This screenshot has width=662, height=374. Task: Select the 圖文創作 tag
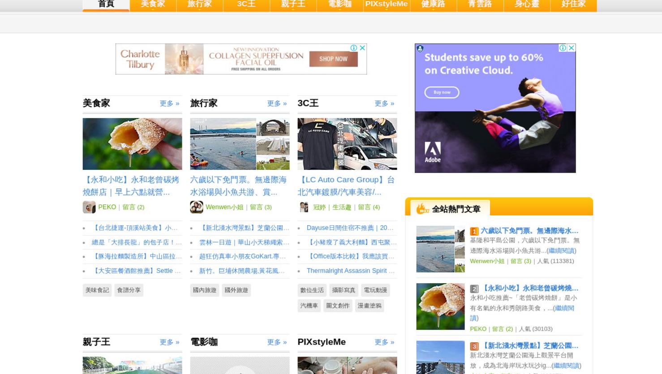tap(338, 306)
